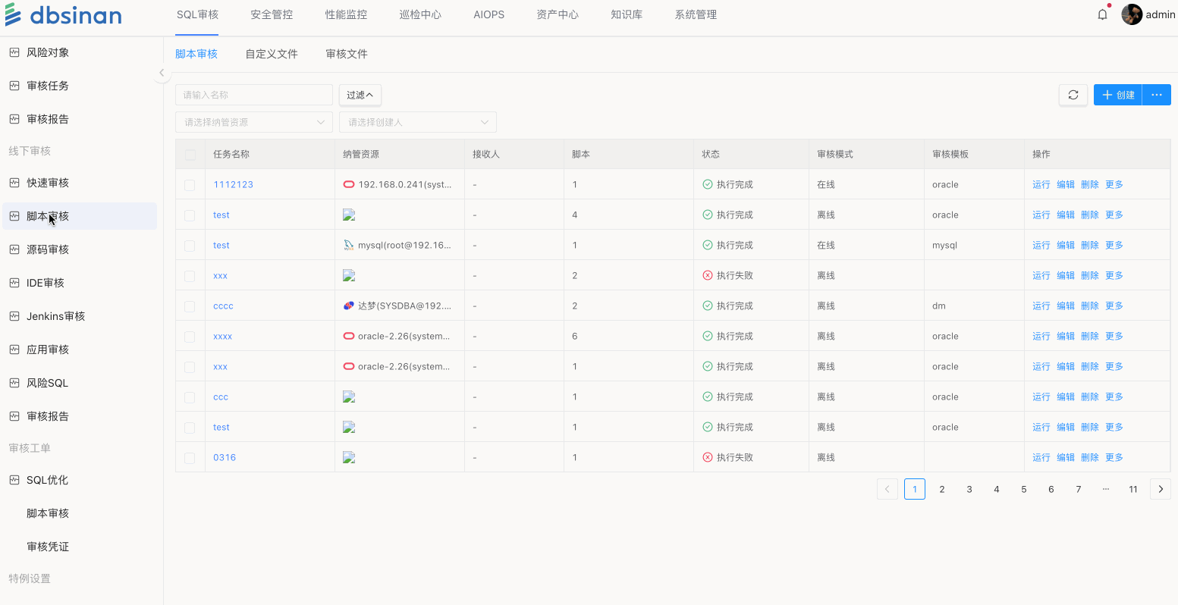Open the admin user avatar
Image resolution: width=1178 pixels, height=605 pixels.
pyautogui.click(x=1132, y=14)
